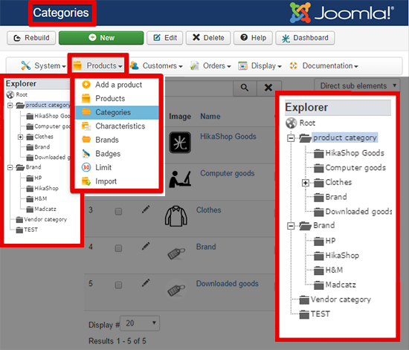Open the Customers menu

[156, 65]
